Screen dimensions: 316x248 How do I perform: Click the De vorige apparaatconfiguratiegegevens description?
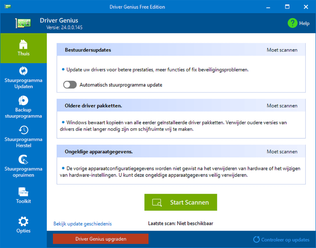[x=180, y=172]
